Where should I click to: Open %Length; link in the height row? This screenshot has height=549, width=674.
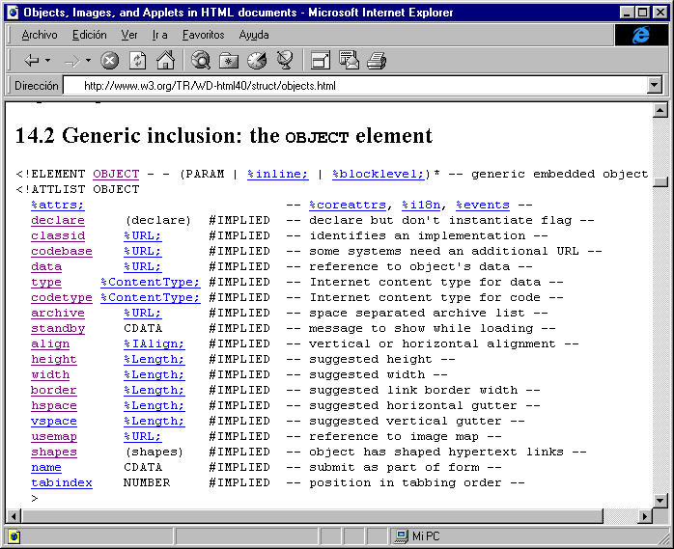point(154,360)
